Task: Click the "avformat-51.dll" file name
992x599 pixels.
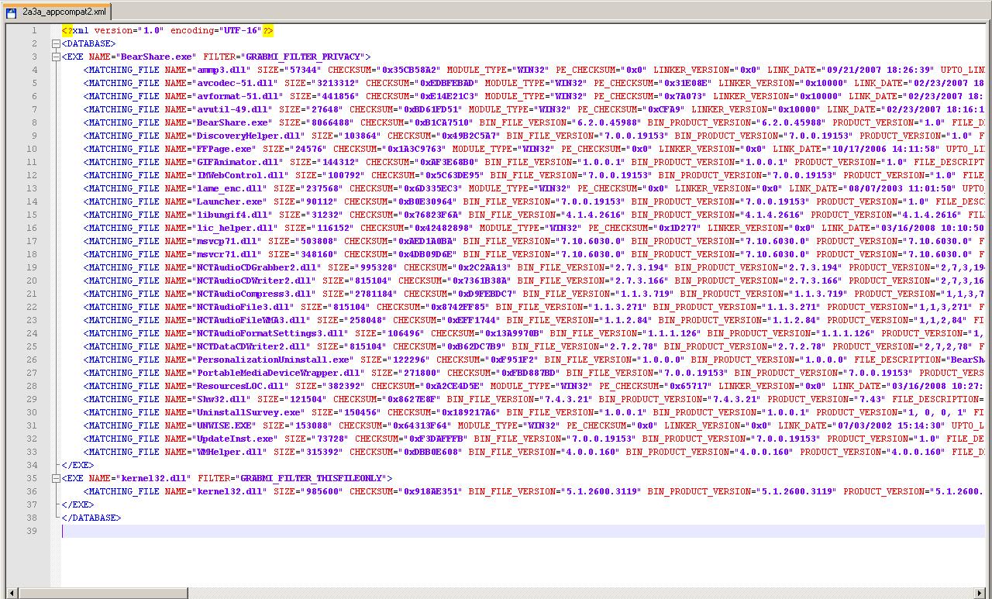Action: tap(237, 96)
